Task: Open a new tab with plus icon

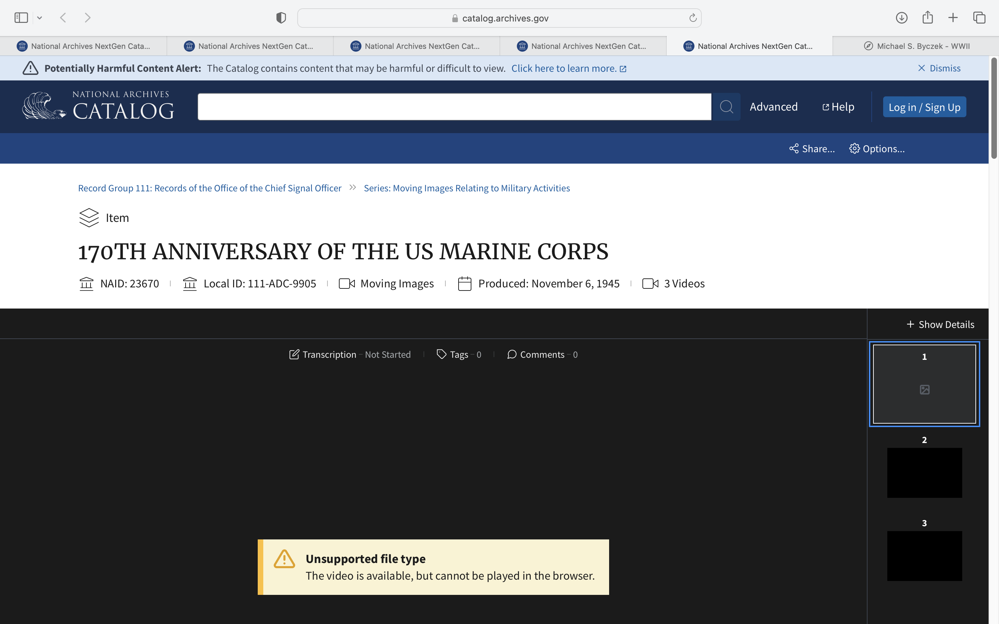Action: tap(953, 18)
